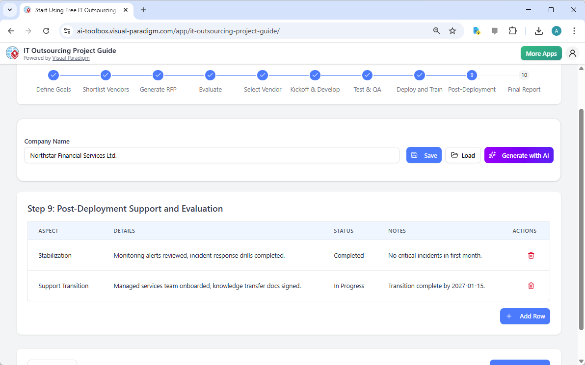
Task: Click the Deploy and Train step circle
Action: [420, 75]
